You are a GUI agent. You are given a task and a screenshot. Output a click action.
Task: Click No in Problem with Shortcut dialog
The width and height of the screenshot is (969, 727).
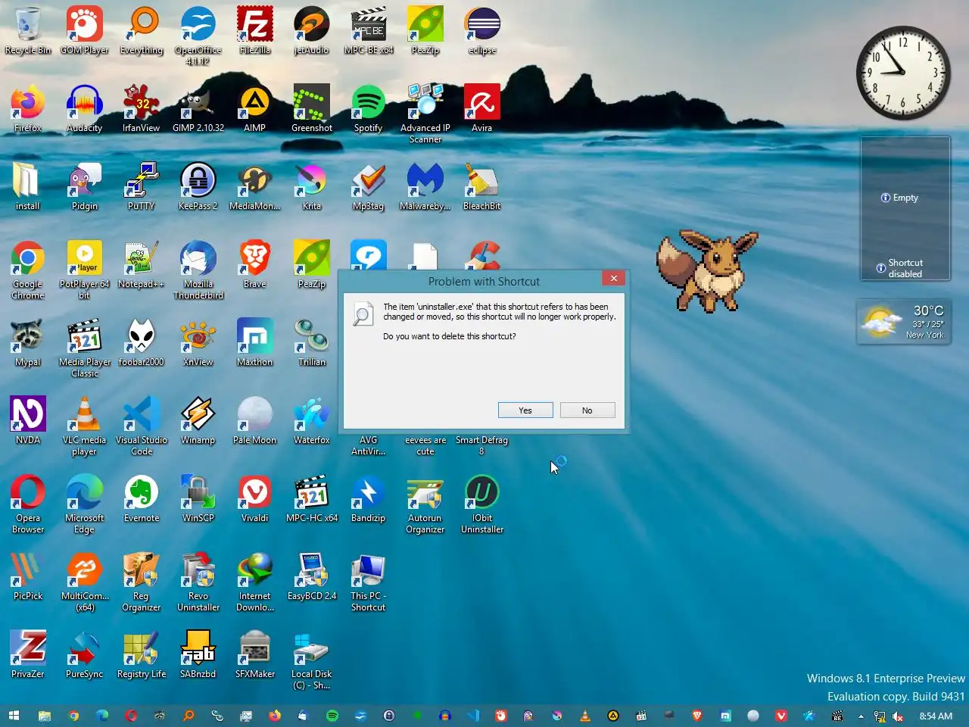coord(587,410)
